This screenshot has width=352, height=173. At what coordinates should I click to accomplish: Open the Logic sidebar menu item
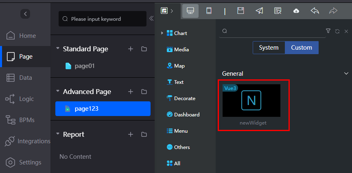tap(25, 99)
